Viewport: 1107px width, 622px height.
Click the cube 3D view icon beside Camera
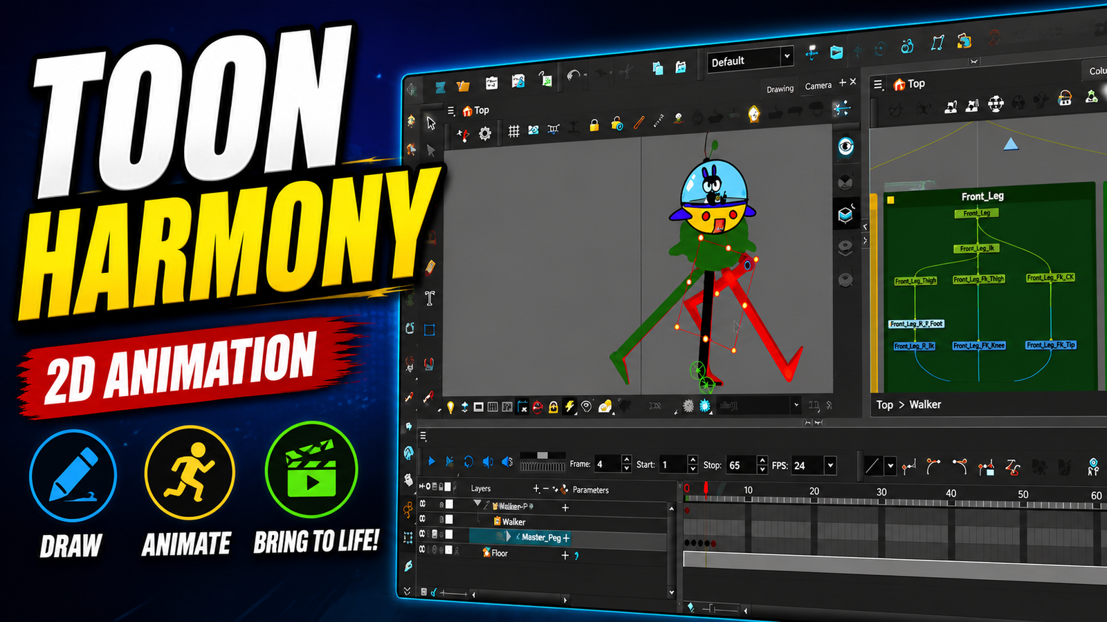[x=845, y=214]
